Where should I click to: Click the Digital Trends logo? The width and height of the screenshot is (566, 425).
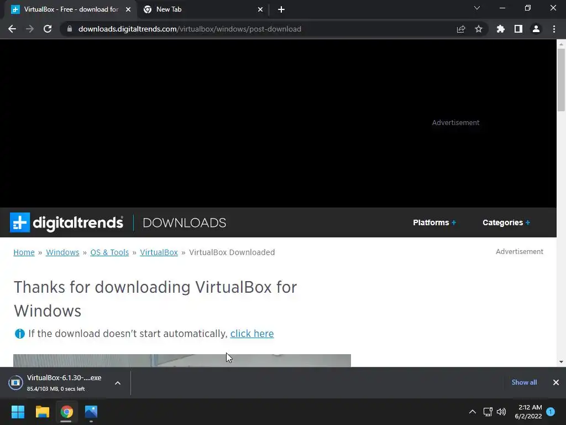tap(66, 222)
